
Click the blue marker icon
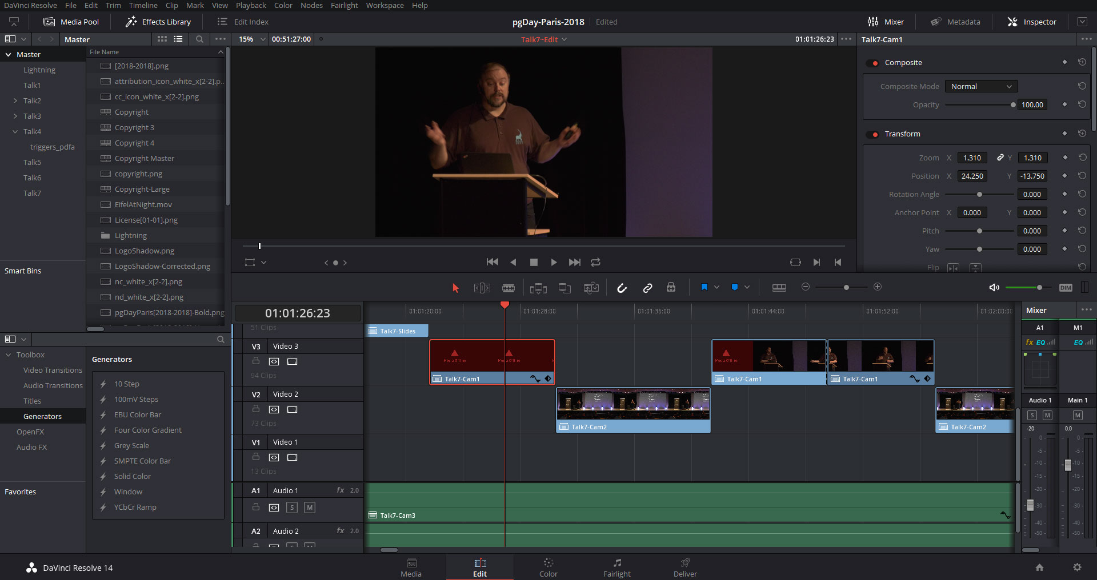tap(735, 287)
